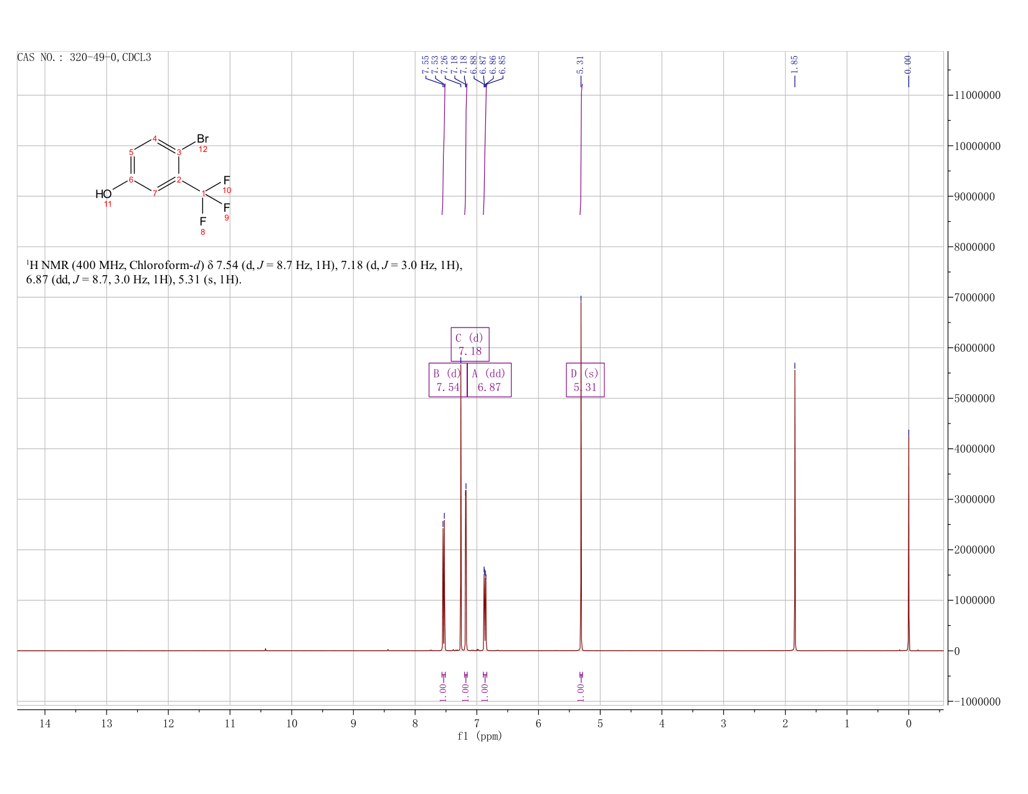Screen dimensions: 1028x794
Task: Click the HO group label in structure
Action: coord(103,194)
